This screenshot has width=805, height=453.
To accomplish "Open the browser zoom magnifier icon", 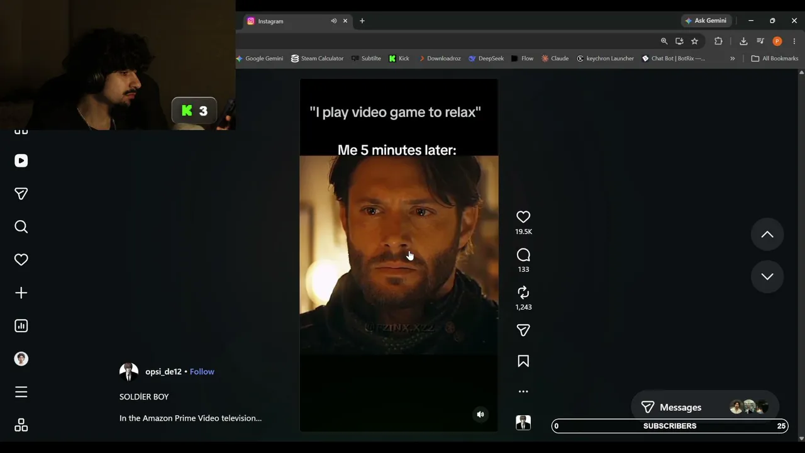I will (x=664, y=42).
